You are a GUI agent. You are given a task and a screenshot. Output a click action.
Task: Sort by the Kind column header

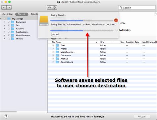[x=102, y=42]
